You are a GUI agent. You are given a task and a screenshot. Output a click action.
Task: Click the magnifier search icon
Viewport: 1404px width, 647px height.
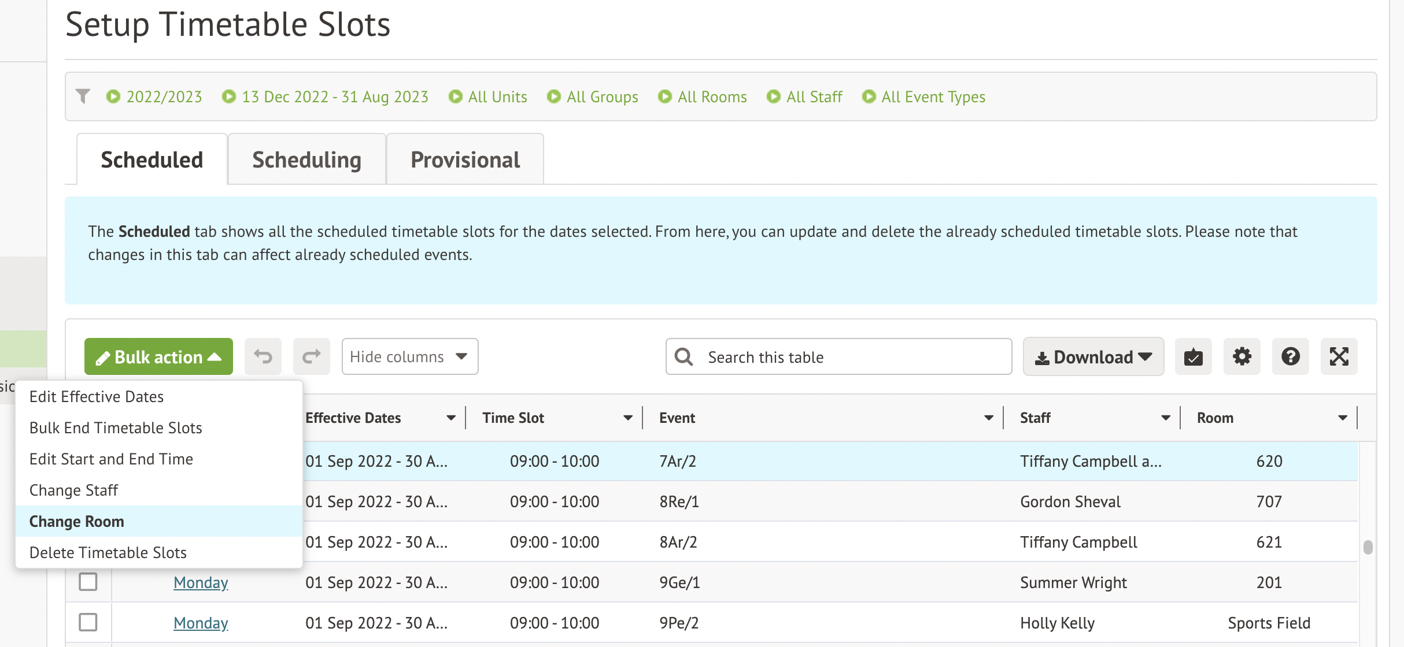tap(683, 356)
